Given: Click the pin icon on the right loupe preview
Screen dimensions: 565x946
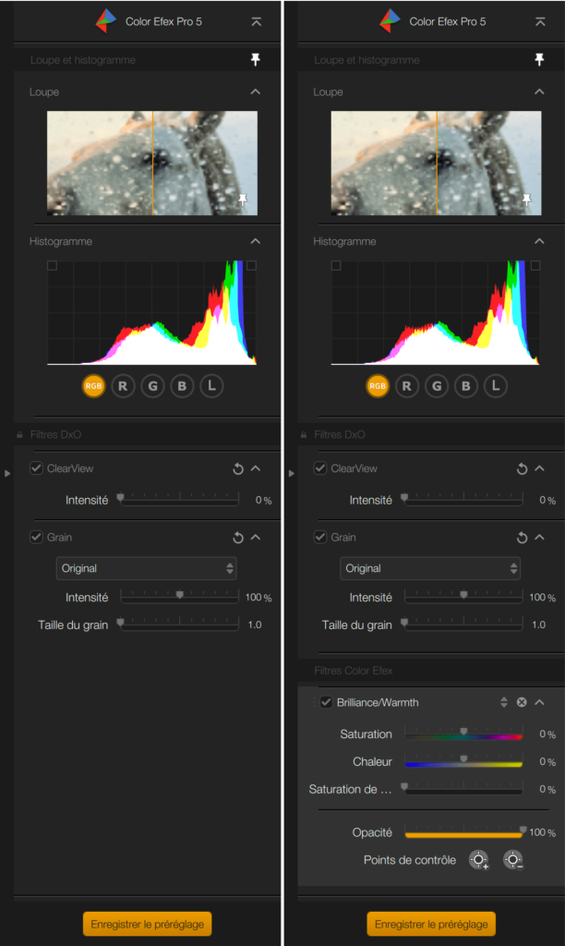Looking at the screenshot, I should click(527, 200).
